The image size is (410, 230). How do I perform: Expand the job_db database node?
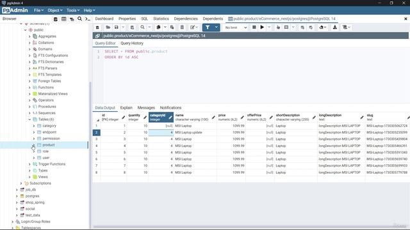click(x=17, y=190)
